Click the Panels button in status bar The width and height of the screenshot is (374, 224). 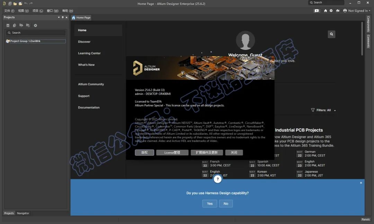(x=365, y=219)
